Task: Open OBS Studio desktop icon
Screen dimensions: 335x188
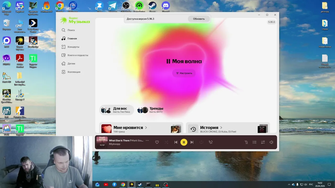Action: point(126,7)
